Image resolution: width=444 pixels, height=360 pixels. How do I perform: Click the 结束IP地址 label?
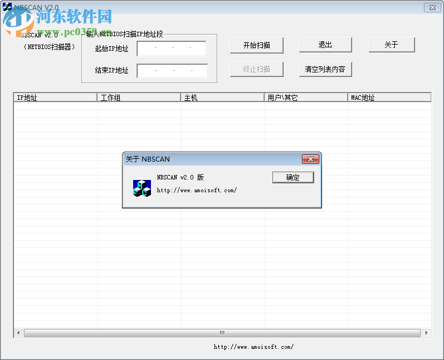coord(111,70)
